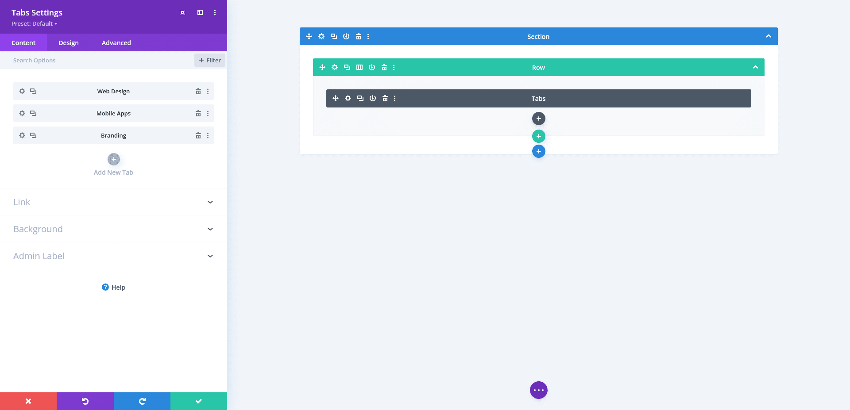
Task: Open settings gear for Web Design tab
Action: coord(22,91)
